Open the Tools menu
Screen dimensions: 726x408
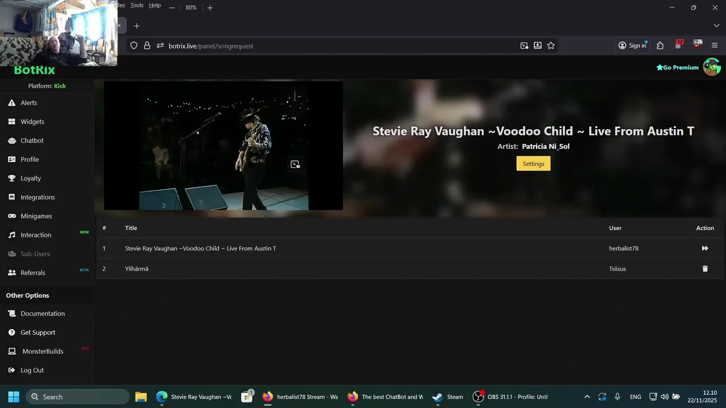pyautogui.click(x=137, y=5)
